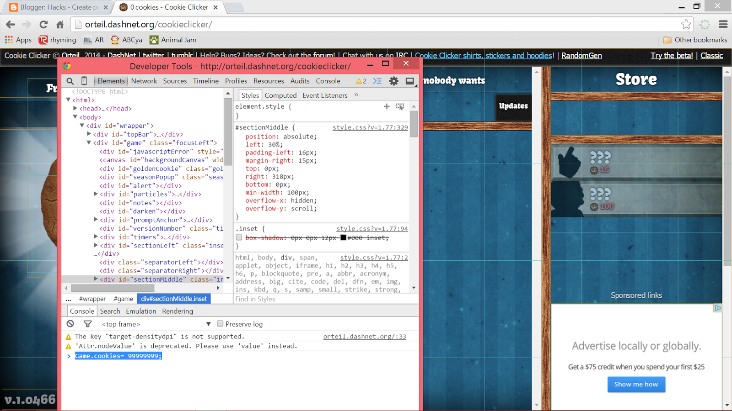This screenshot has width=732, height=411.
Task: Show more Styles sidebar tabs chevron
Action: coord(356,95)
